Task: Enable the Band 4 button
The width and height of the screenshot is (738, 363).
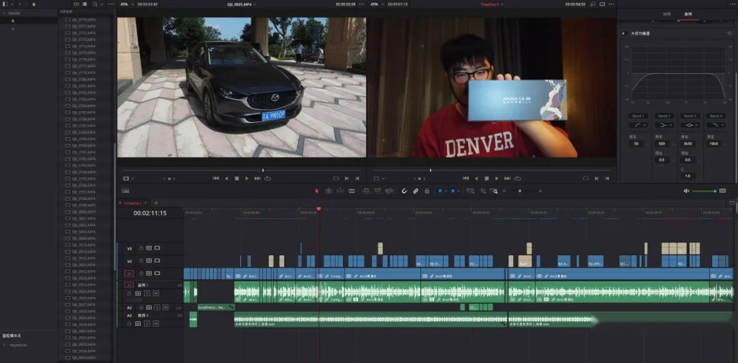Action: pos(716,116)
